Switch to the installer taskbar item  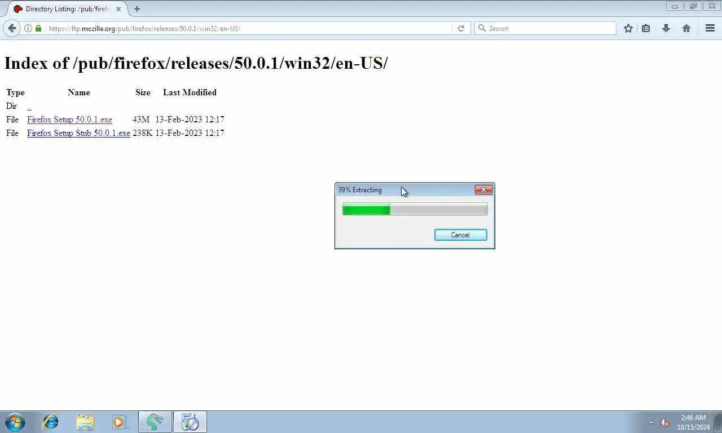(x=190, y=422)
